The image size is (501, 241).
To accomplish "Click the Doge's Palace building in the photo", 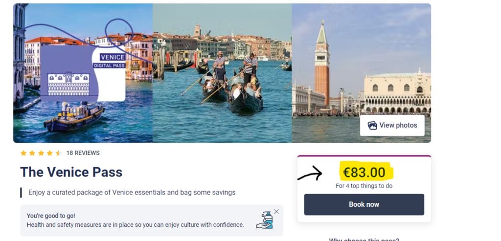I will 397,92.
